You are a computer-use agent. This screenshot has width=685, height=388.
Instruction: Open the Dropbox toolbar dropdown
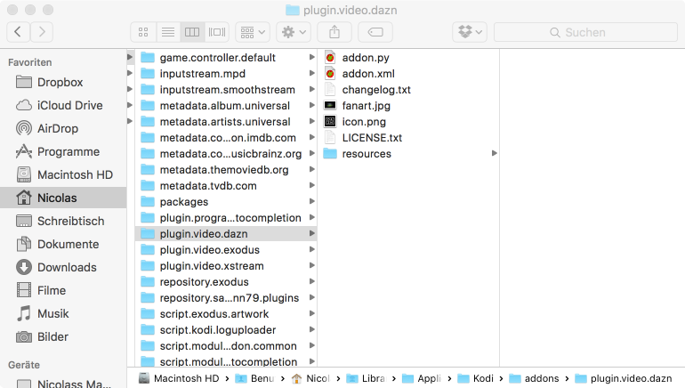click(470, 32)
